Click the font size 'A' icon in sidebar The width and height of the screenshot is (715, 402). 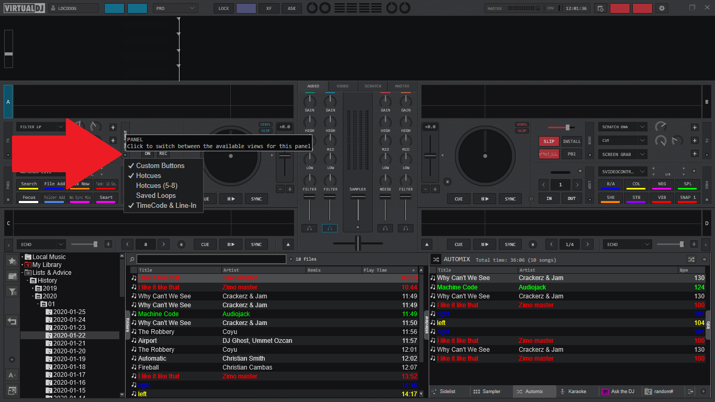click(12, 375)
